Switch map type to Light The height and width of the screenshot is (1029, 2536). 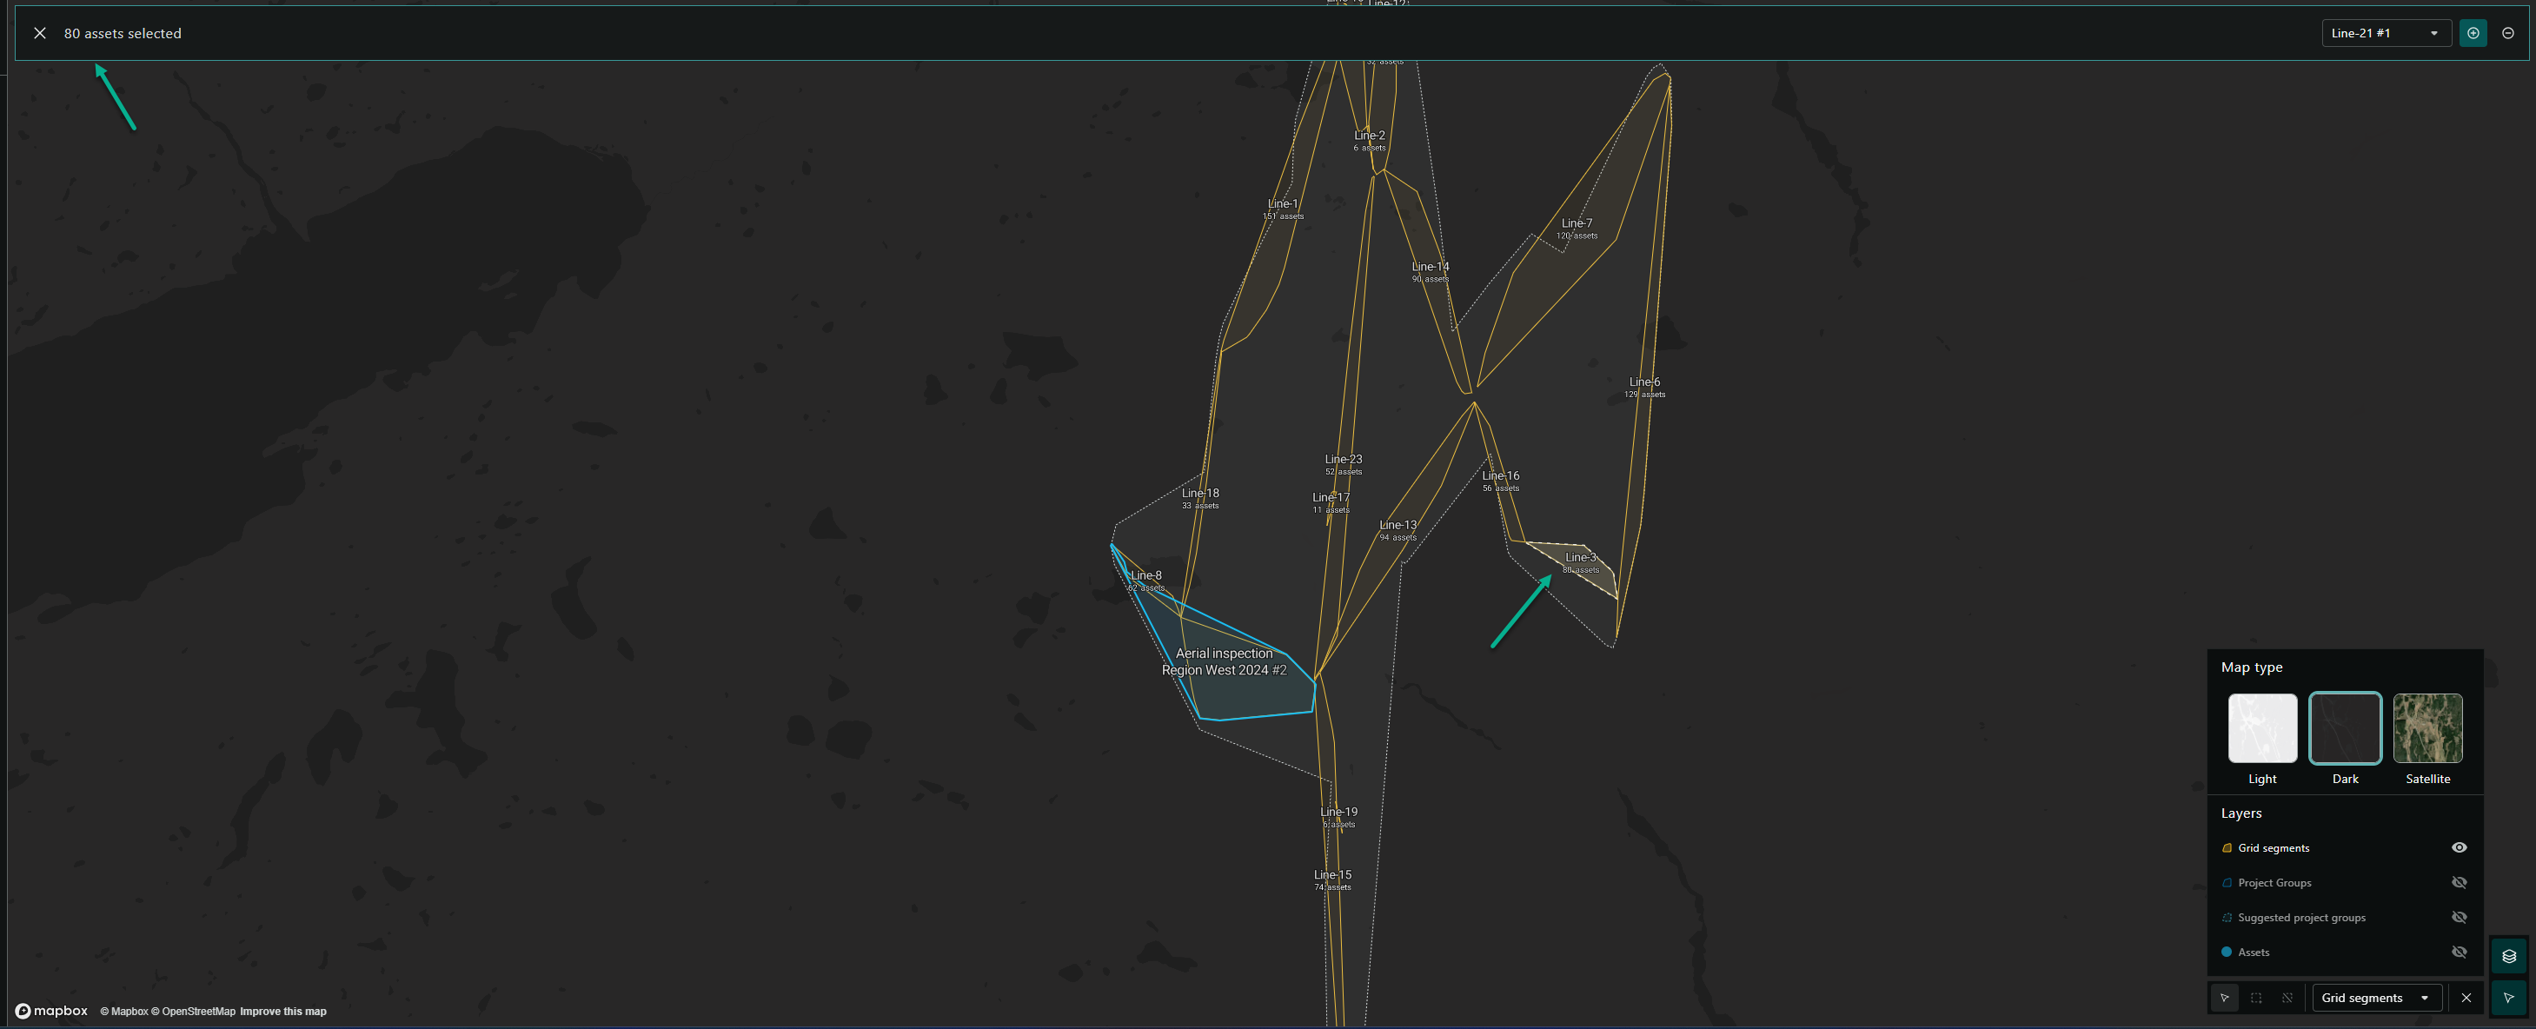pos(2261,728)
